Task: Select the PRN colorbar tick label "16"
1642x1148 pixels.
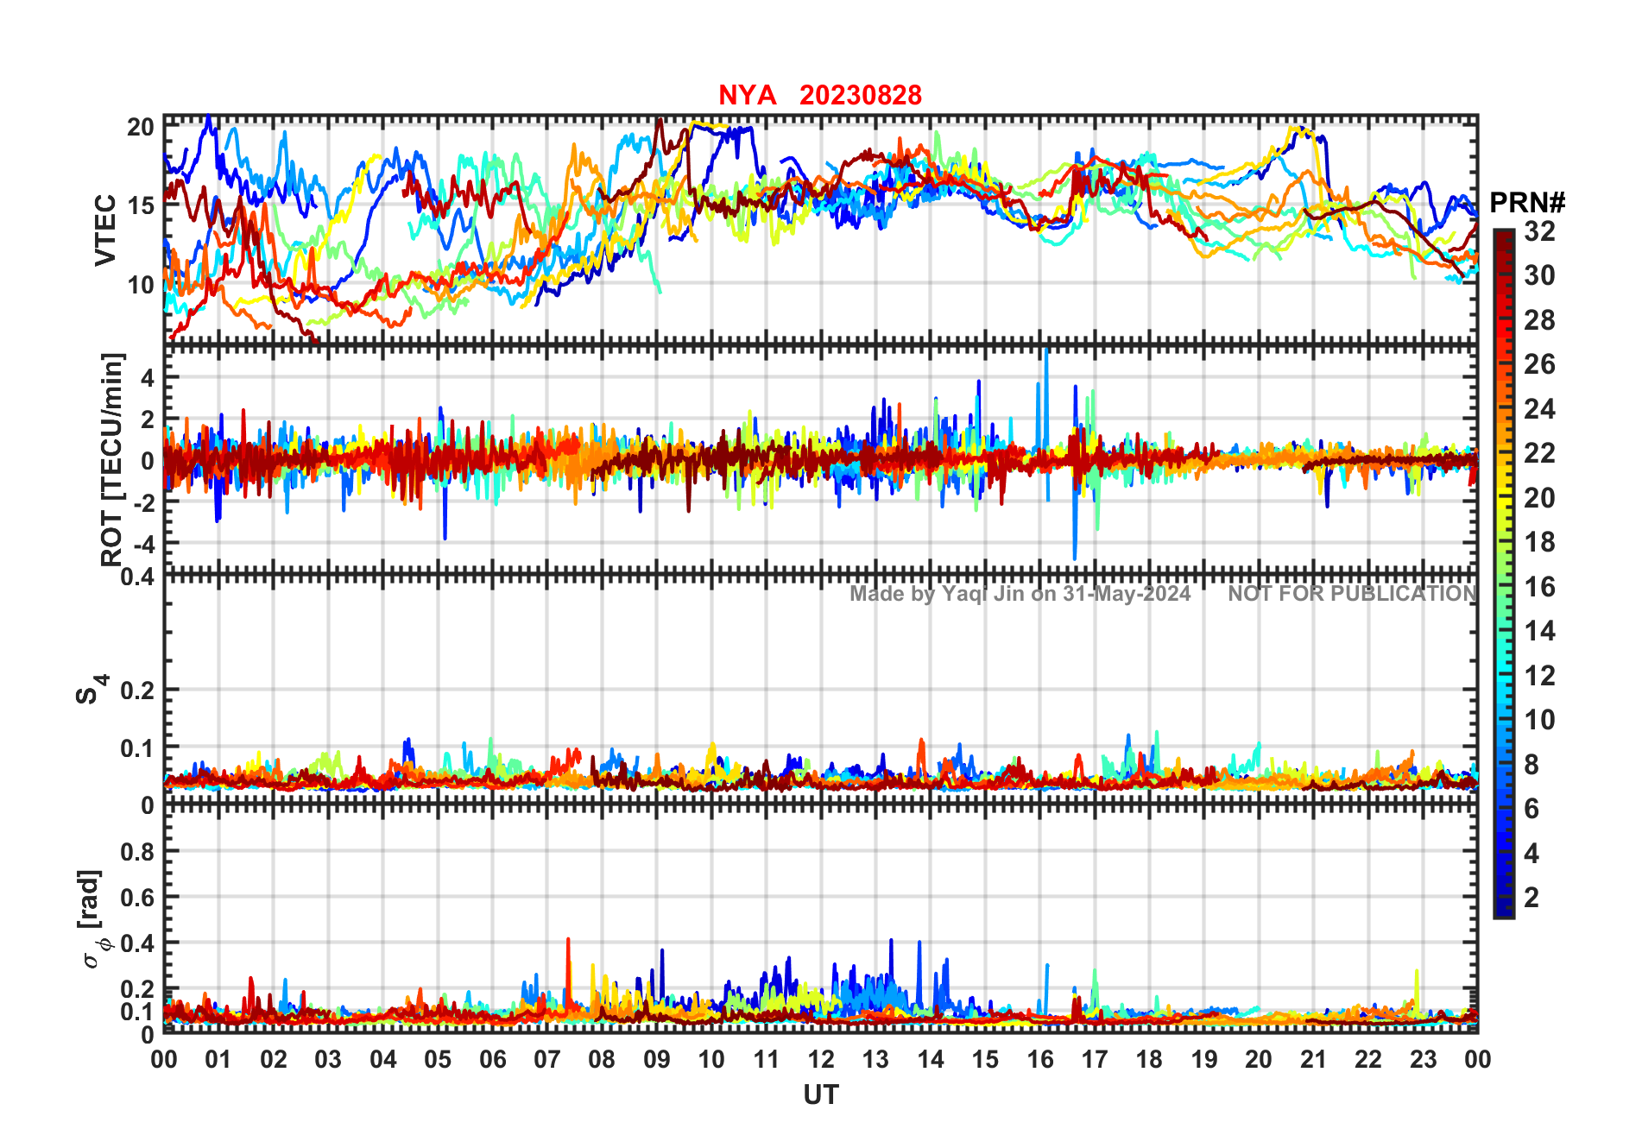Action: [x=1539, y=587]
